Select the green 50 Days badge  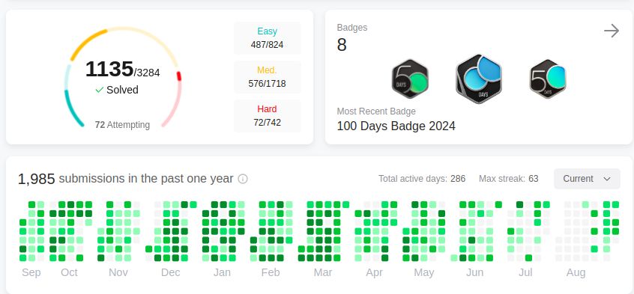pos(410,79)
